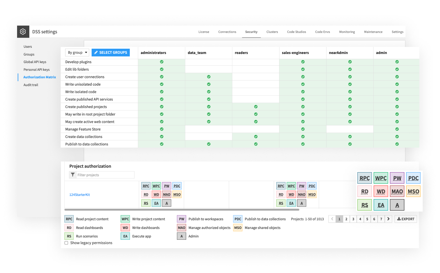Select Authorization Matrix in the sidebar
The image size is (440, 273).
(40, 77)
